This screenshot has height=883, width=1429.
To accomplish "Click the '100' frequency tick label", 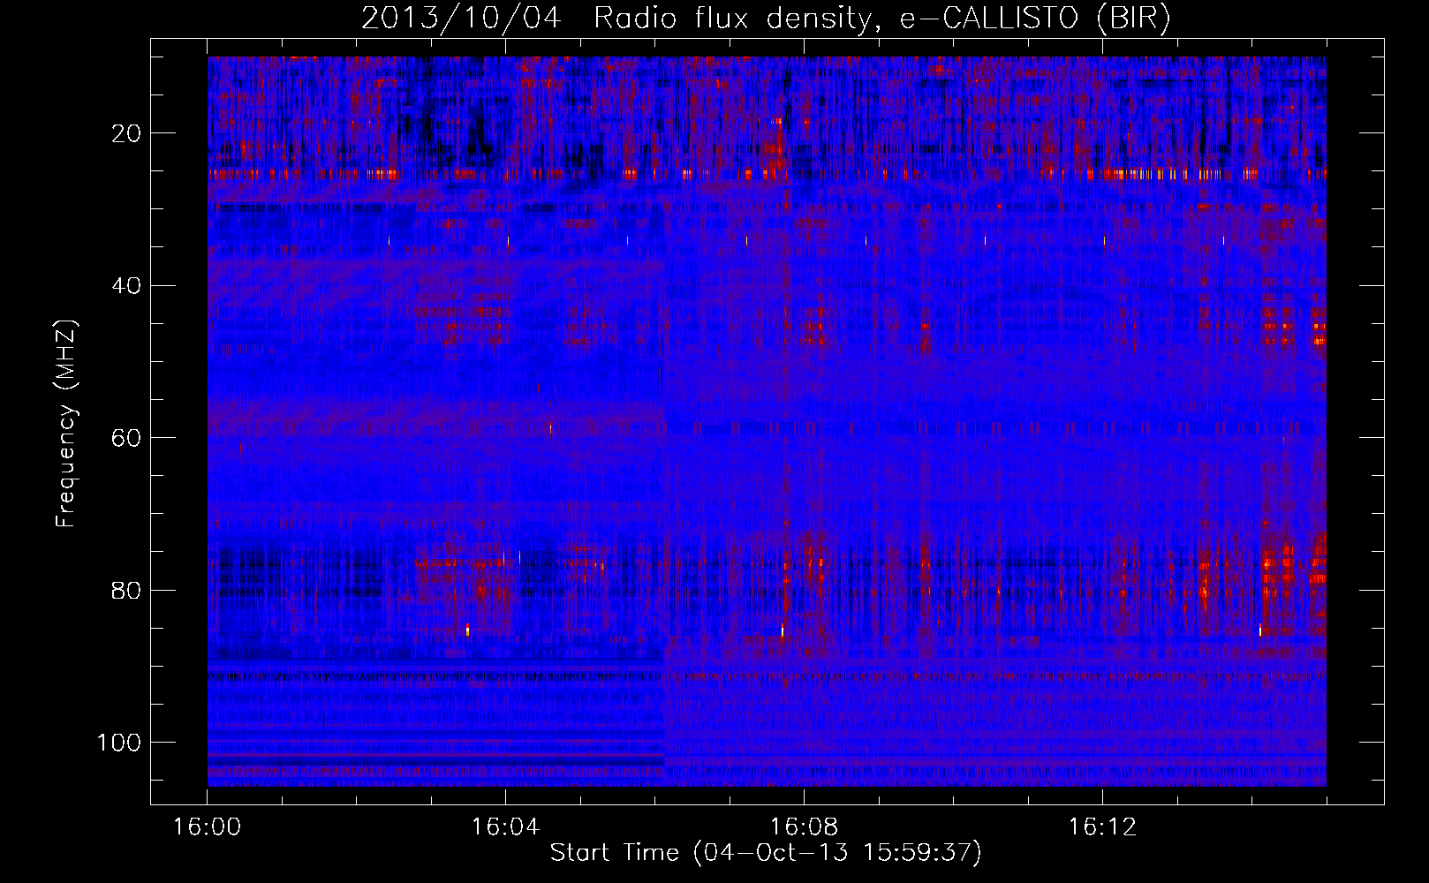I will (x=119, y=743).
